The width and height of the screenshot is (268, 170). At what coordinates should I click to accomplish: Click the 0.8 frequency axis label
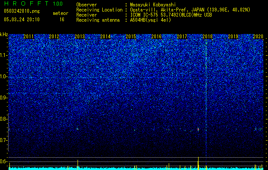point(4,119)
